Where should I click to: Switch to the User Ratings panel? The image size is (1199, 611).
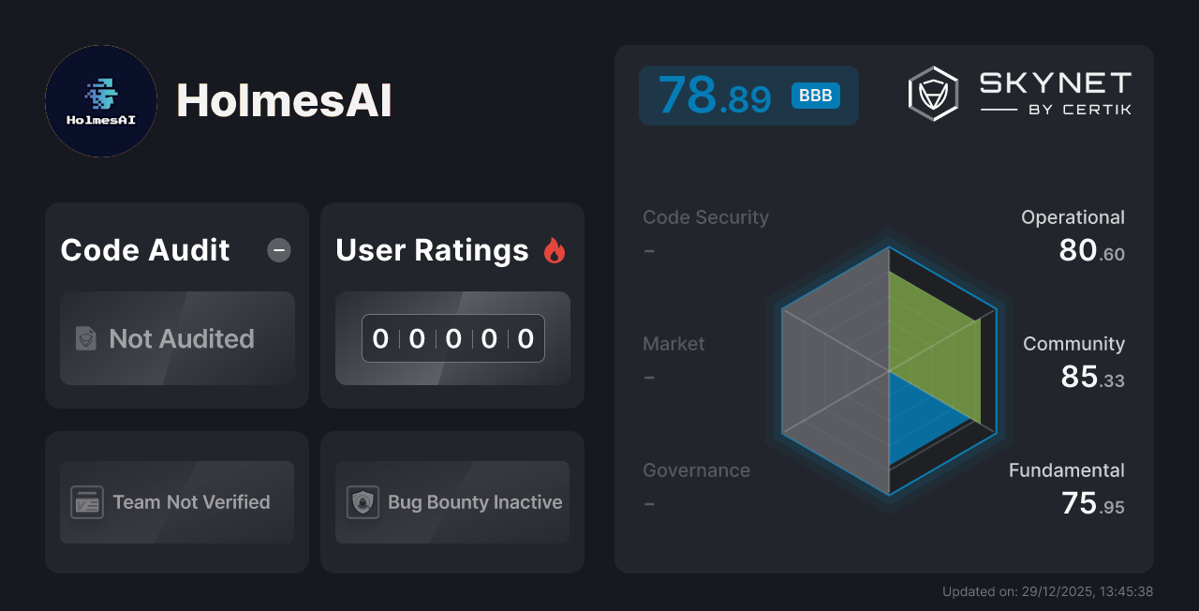[432, 250]
